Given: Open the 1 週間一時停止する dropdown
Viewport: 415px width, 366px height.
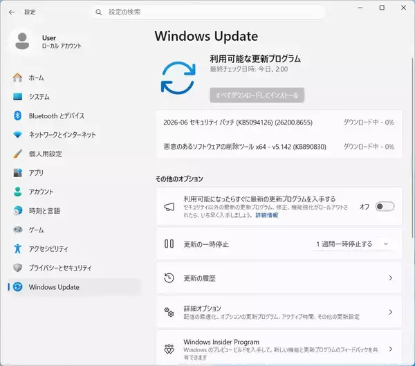Looking at the screenshot, I should click(x=353, y=244).
